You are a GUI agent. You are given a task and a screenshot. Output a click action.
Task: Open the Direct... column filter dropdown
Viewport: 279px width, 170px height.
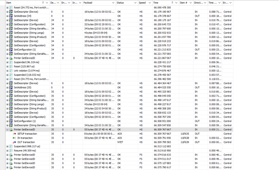pyautogui.click(x=205, y=3)
